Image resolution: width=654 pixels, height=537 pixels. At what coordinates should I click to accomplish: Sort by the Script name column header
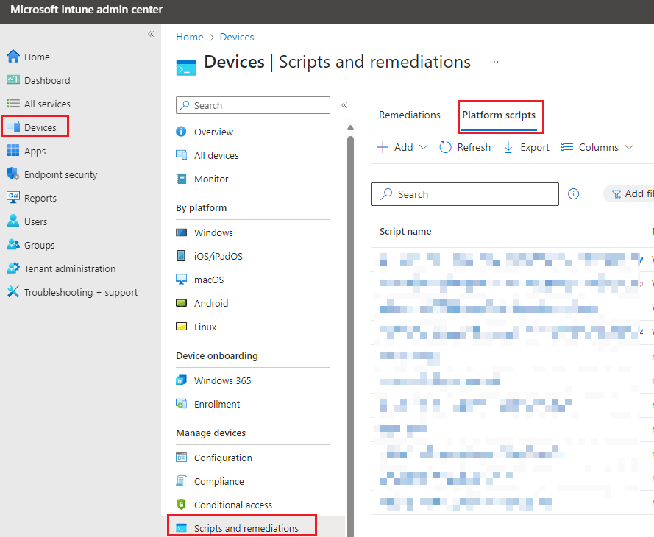click(x=405, y=232)
